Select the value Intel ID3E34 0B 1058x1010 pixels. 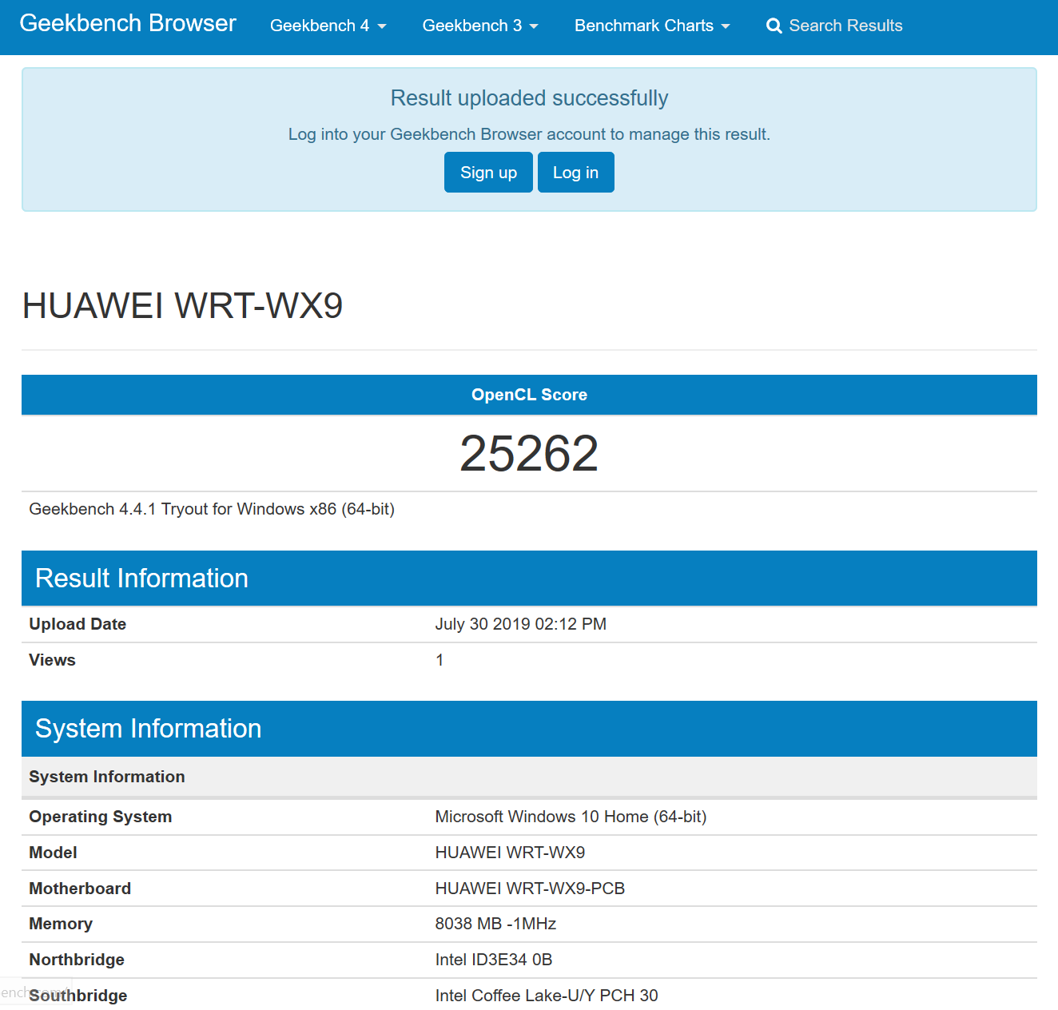pos(494,960)
